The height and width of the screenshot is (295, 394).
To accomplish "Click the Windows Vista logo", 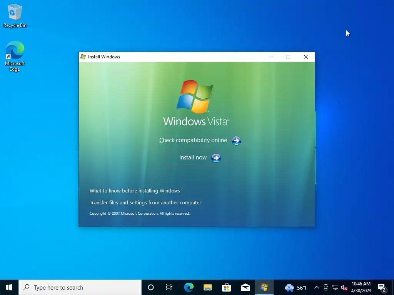I will [196, 103].
